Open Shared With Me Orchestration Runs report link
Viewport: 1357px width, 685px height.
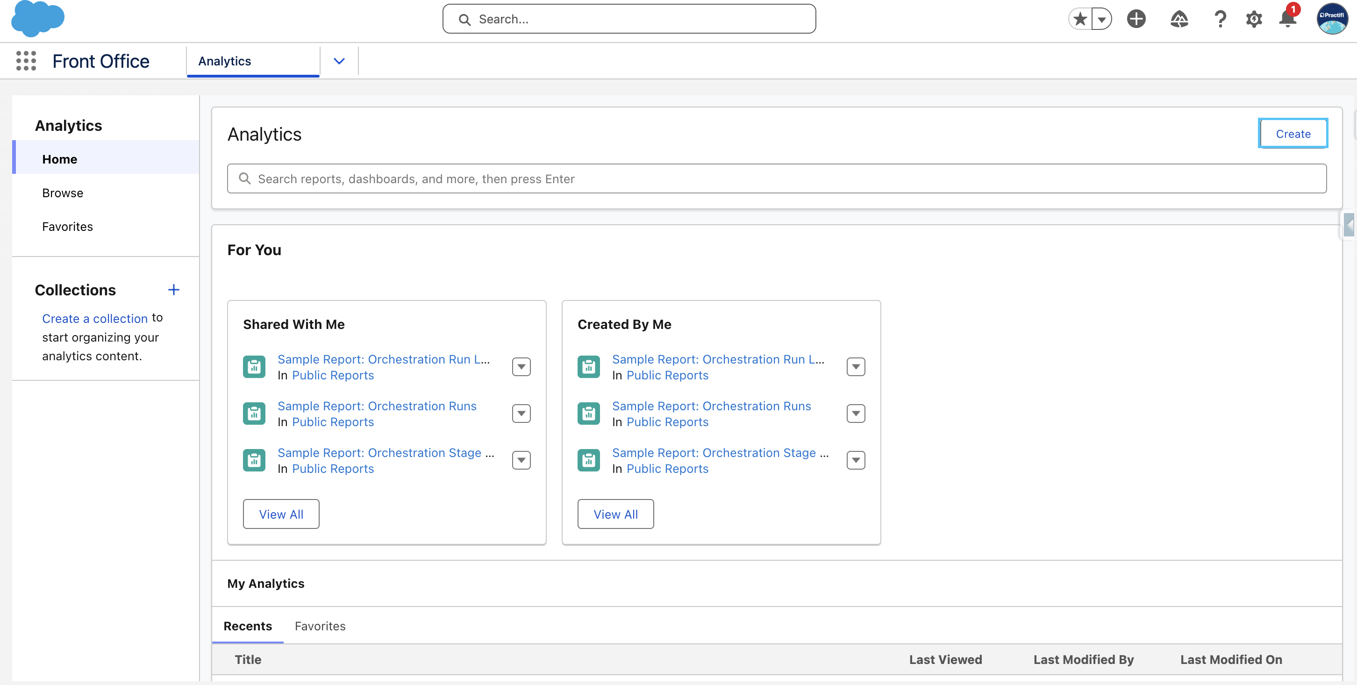tap(377, 406)
